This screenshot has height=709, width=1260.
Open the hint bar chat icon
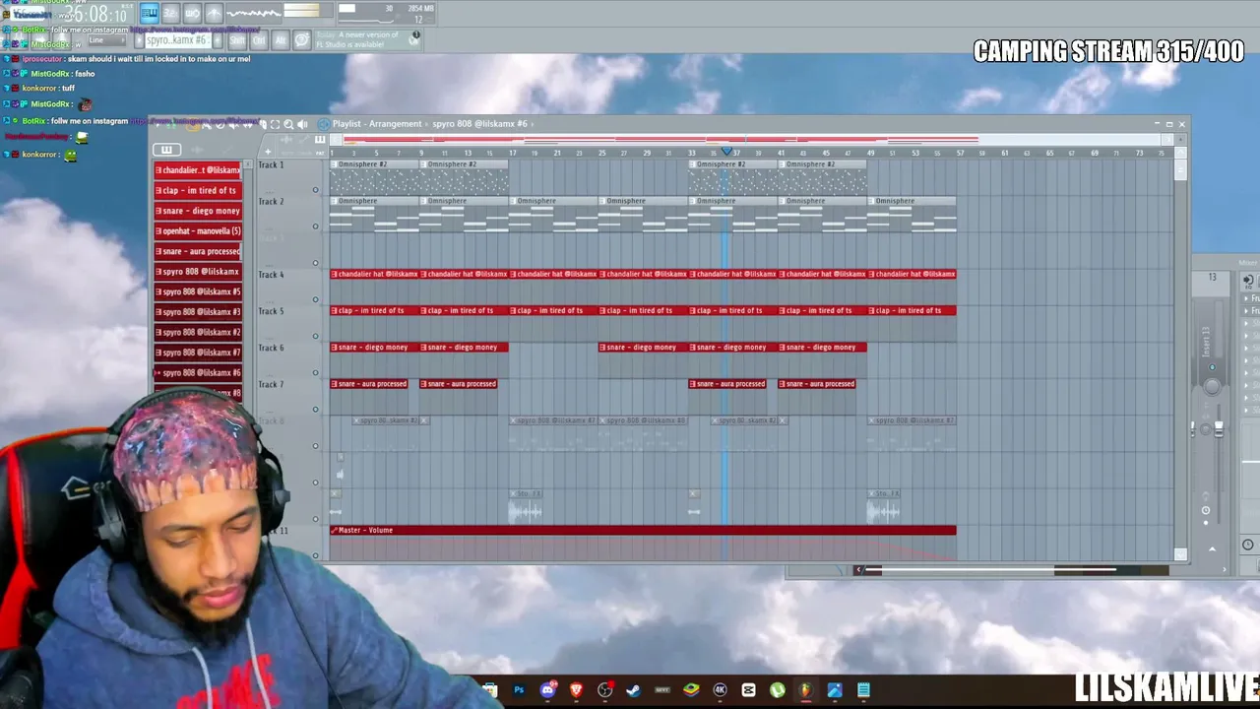[302, 40]
